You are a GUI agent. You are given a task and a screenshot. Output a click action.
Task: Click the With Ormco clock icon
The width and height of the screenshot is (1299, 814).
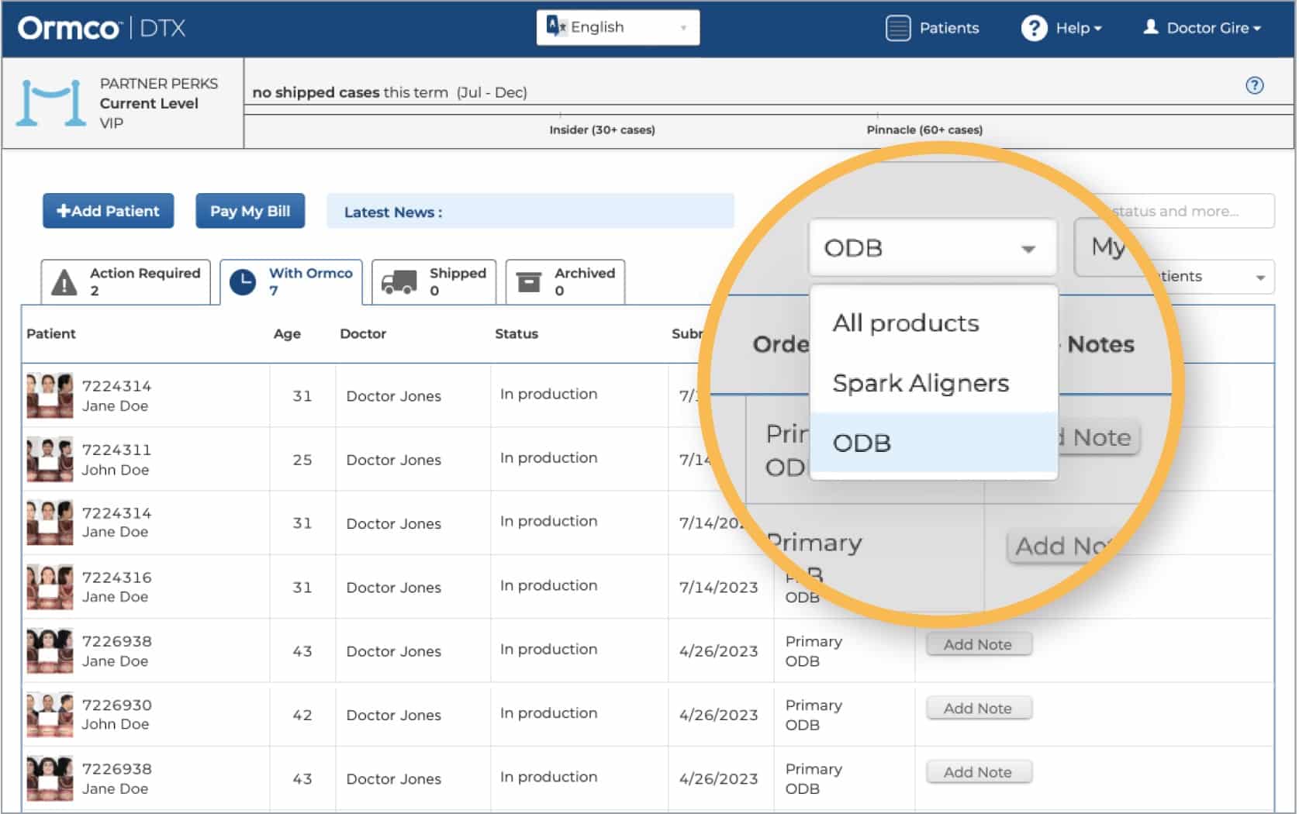click(243, 282)
